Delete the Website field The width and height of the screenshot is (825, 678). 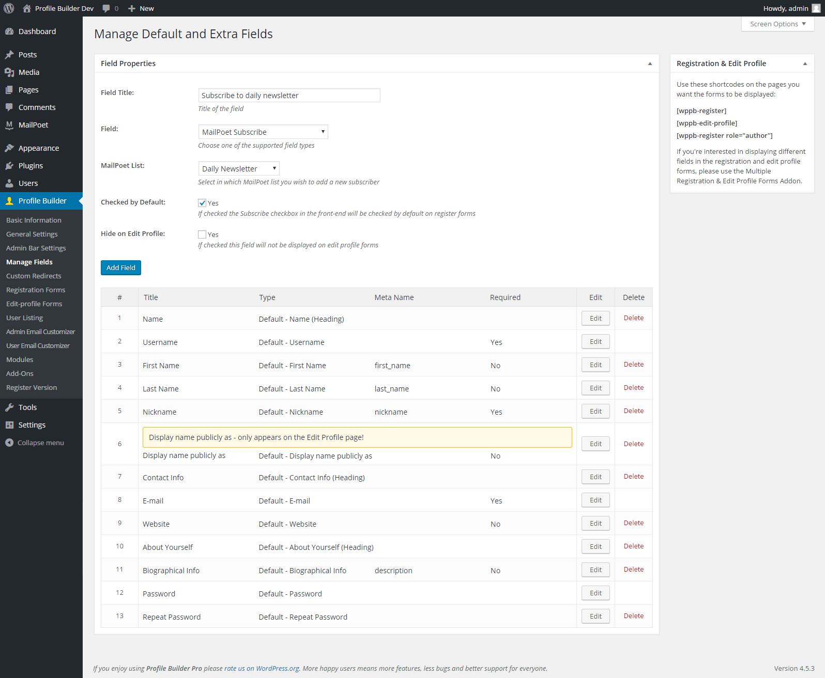coord(634,523)
